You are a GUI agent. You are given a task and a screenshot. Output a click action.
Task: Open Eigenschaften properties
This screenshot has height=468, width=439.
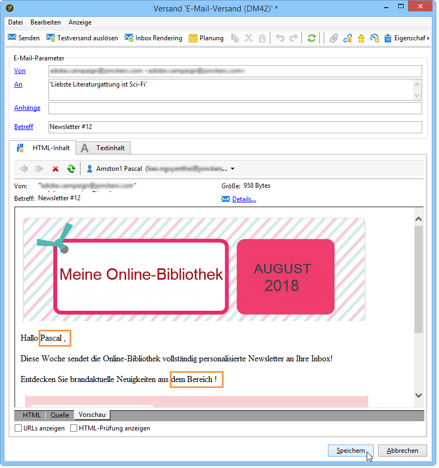405,38
